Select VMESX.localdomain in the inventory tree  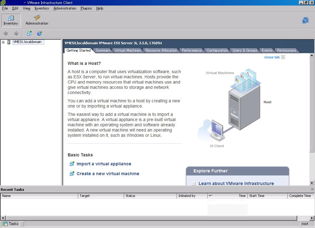(27, 42)
